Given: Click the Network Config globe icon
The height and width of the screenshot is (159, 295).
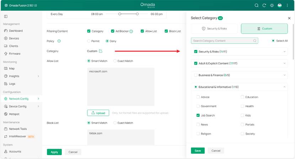Looking at the screenshot, I should pos(6,99).
